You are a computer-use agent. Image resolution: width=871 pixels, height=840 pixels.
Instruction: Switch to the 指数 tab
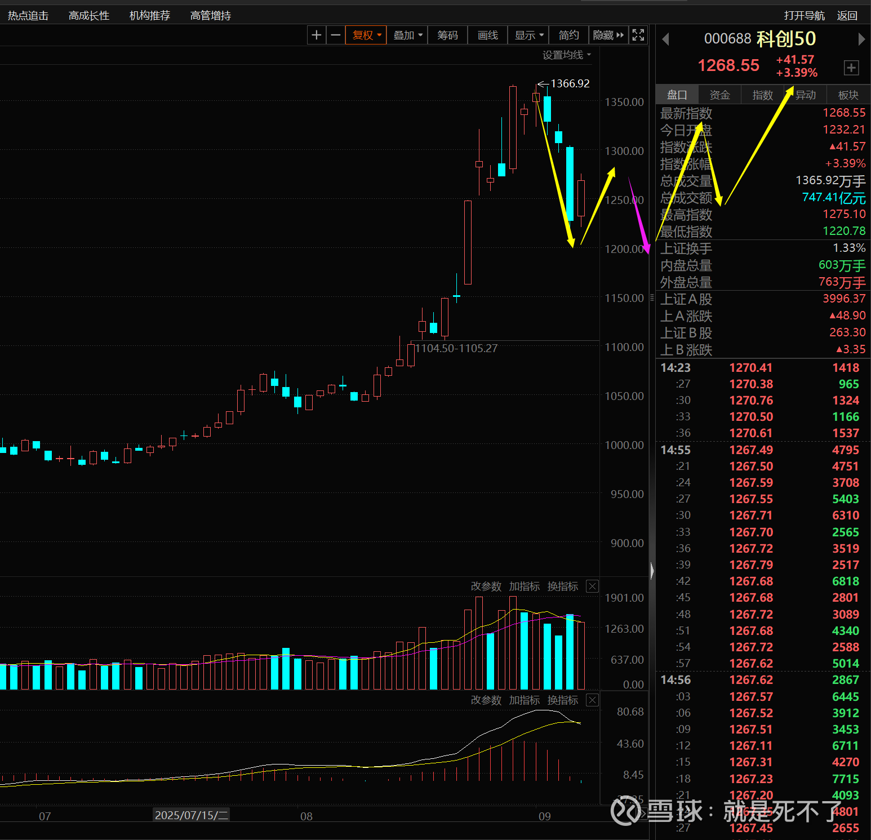(x=763, y=95)
